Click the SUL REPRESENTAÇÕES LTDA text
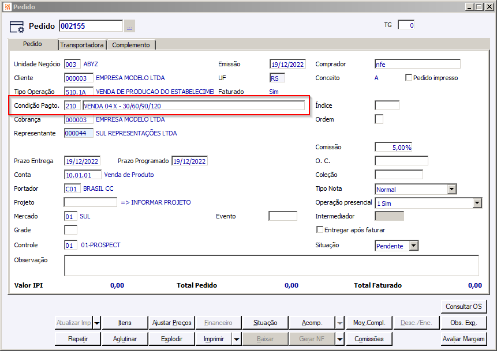 coord(136,133)
